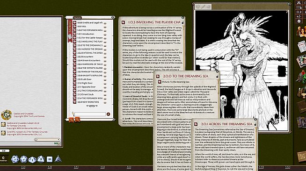The width and height of the screenshot is (306, 171).
Task: Select the die showing 1
Action: [x=32, y=160]
